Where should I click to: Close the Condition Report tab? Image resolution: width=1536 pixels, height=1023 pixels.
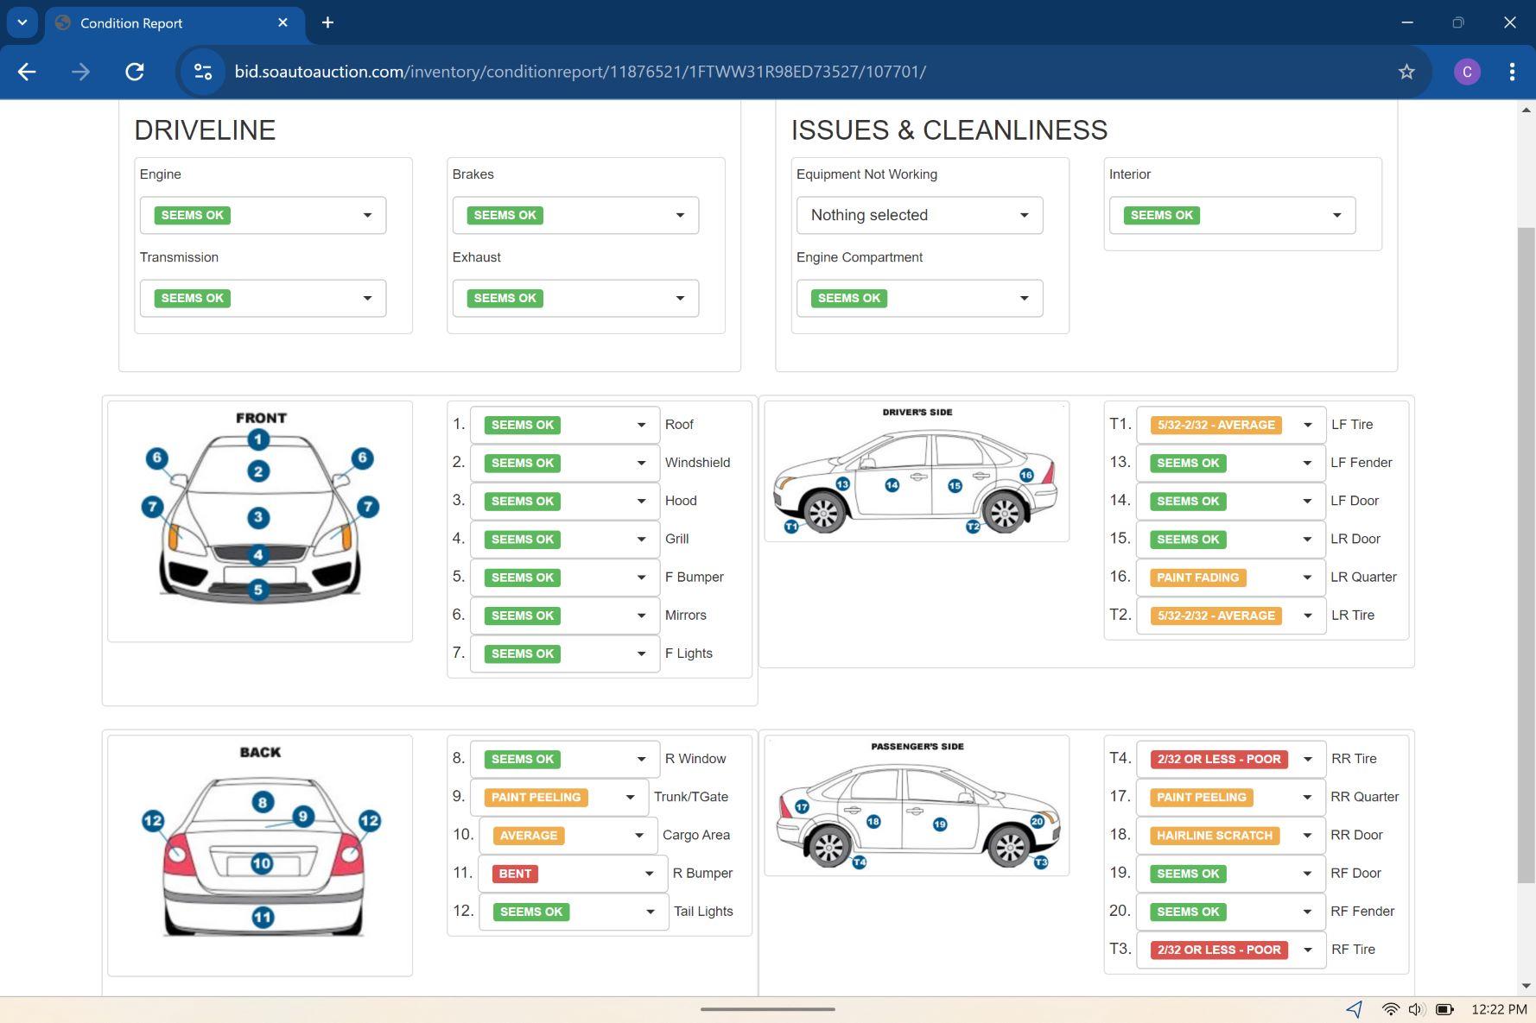282,22
